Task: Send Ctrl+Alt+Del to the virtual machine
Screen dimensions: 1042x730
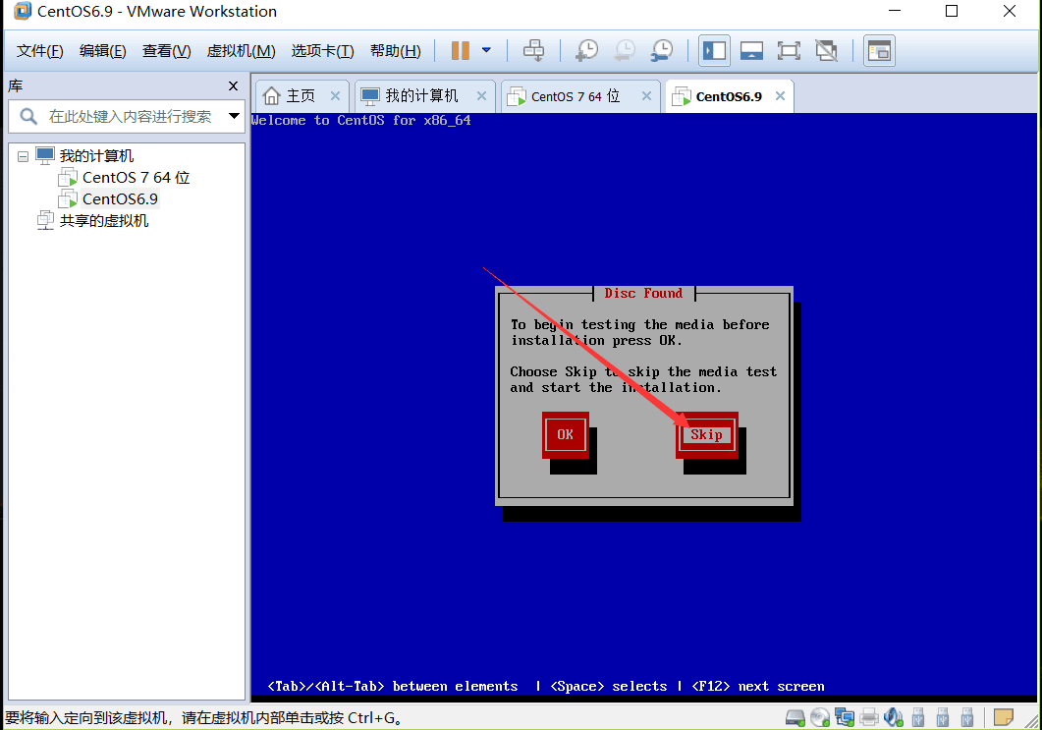Action: click(533, 50)
